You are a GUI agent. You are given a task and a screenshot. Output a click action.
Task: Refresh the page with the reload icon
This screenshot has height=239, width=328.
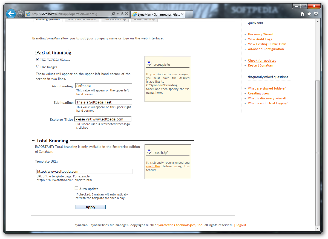122,14
